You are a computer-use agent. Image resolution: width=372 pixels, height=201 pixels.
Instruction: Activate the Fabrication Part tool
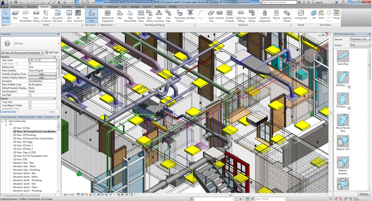click(x=91, y=15)
